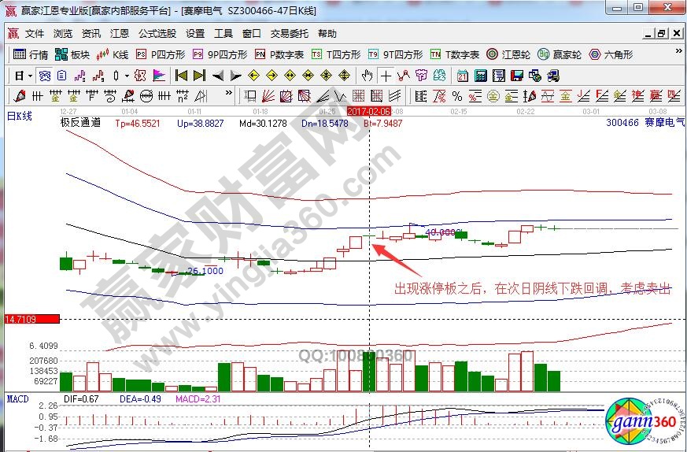Expand the candlestick style dropdown arrow
687x452 pixels.
point(127,76)
